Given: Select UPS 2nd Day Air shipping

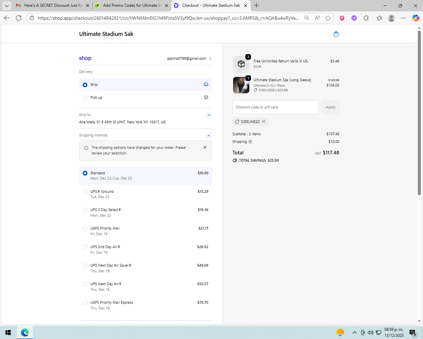Looking at the screenshot, I should 146,249.
